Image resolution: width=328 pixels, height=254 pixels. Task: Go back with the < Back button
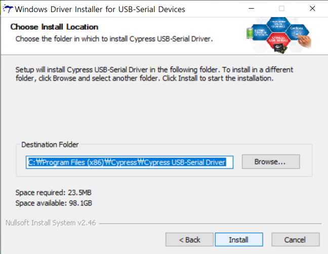(189, 239)
